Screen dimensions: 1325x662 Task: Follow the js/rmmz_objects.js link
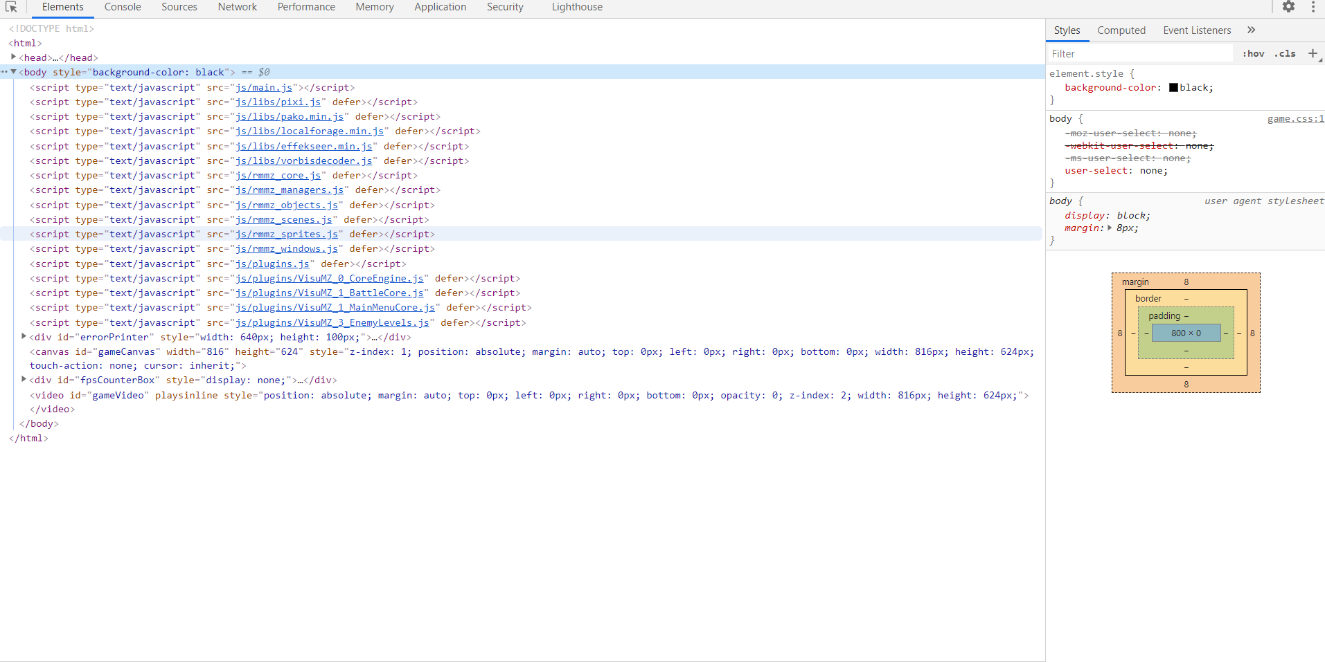coord(287,205)
